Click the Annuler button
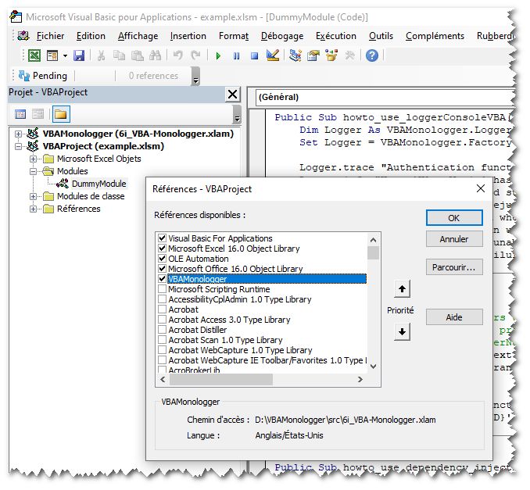Screen dimensions: 530x490 pyautogui.click(x=454, y=239)
